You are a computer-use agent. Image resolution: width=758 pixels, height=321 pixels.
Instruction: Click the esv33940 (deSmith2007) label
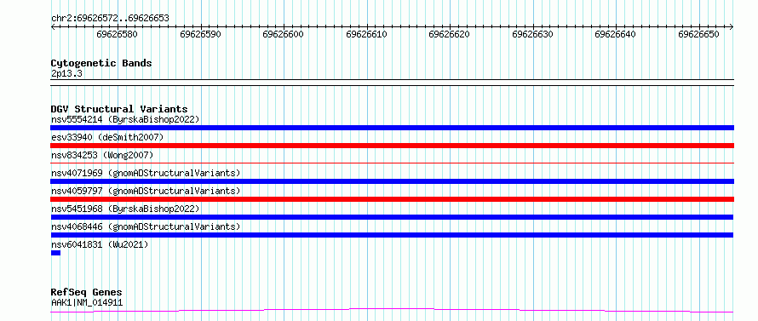107,137
